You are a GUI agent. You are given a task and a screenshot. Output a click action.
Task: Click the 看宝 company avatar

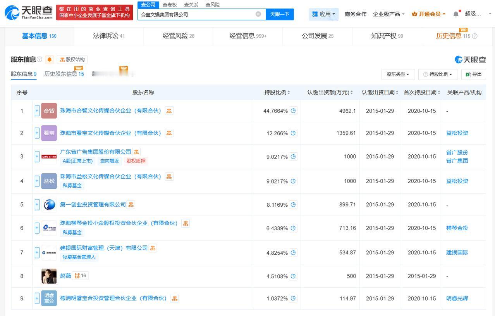pos(49,133)
